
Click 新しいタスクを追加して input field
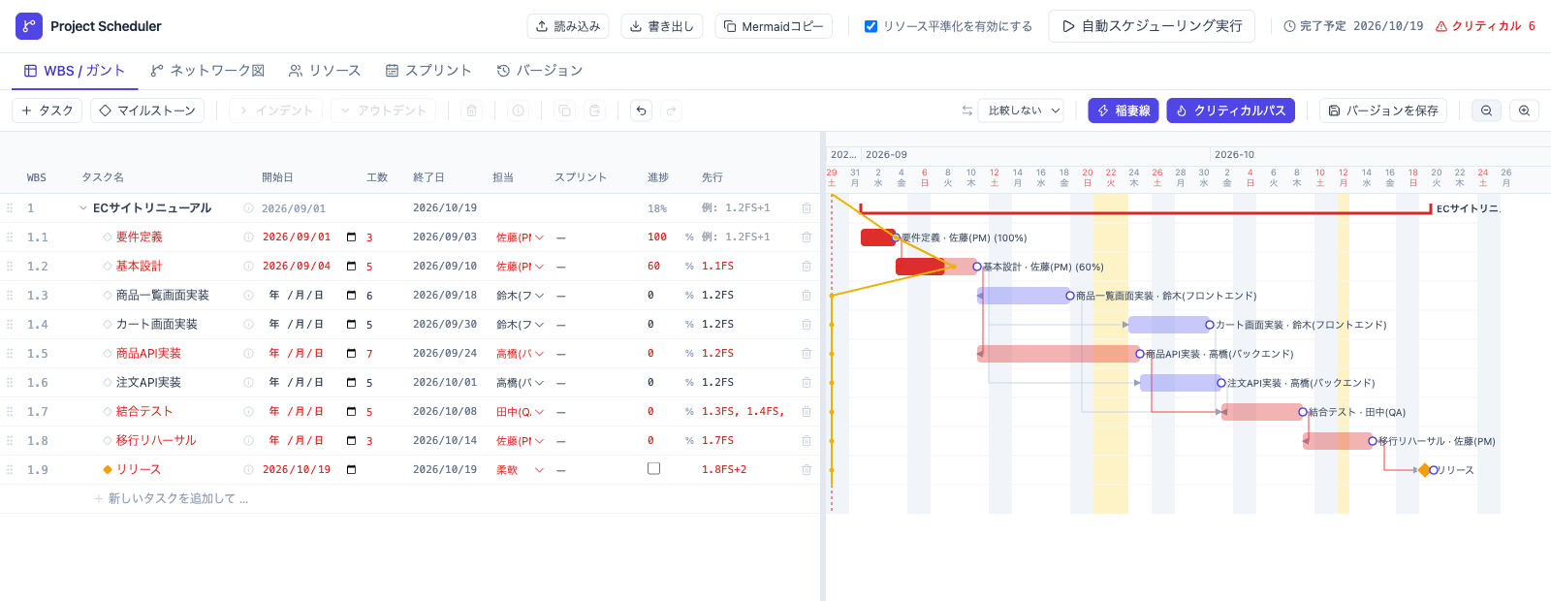coord(177,498)
